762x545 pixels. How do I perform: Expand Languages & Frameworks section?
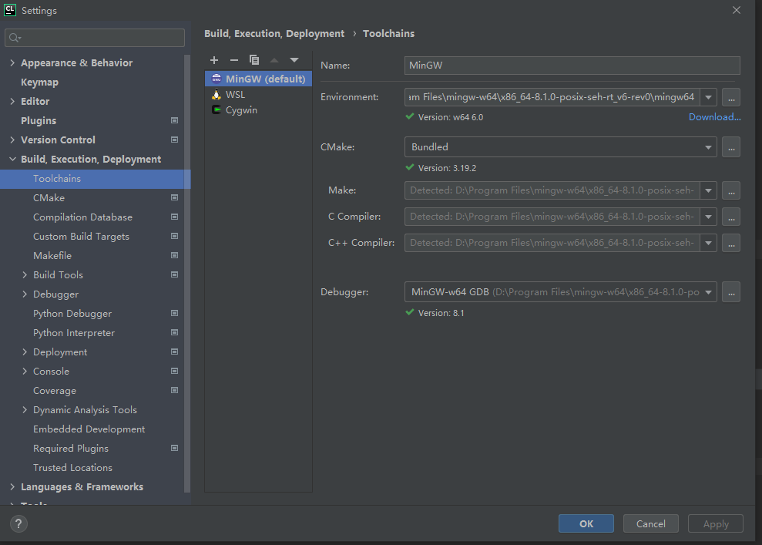coord(12,487)
